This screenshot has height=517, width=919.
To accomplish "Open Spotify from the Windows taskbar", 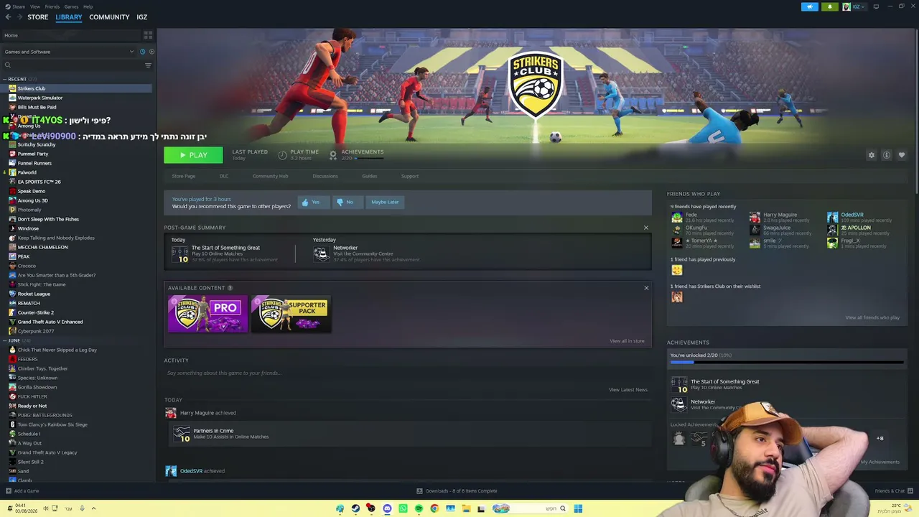I will [419, 509].
